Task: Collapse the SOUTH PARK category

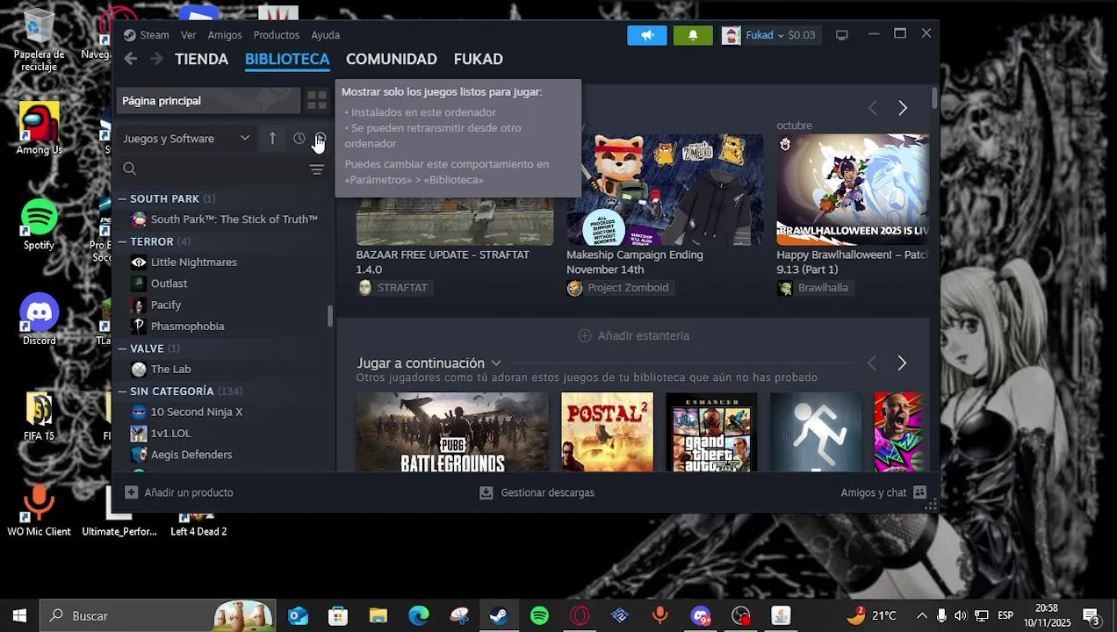Action: [x=122, y=198]
